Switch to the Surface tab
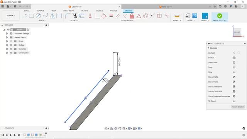 (40, 10)
